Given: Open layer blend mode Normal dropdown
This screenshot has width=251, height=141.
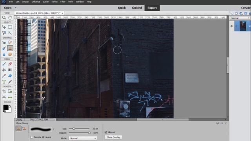Looking at the screenshot, I should point(240,18).
